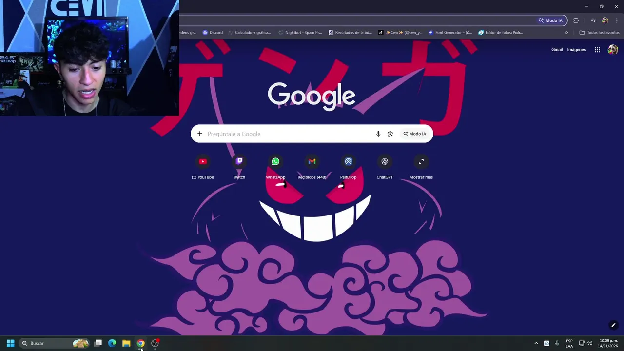Open Task View on the taskbar
This screenshot has height=351, width=624.
click(x=98, y=343)
